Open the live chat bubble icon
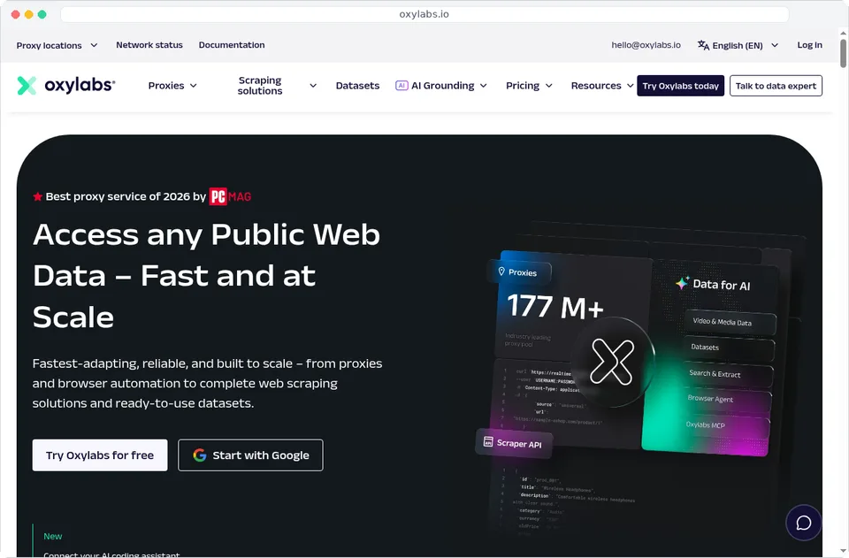 [804, 523]
